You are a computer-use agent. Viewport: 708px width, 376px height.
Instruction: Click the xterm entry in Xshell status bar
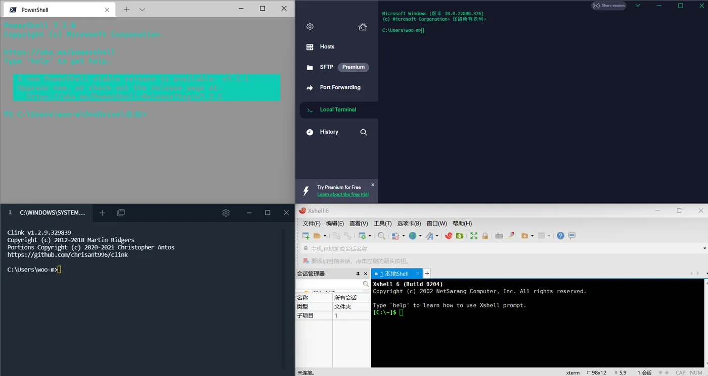(x=573, y=372)
